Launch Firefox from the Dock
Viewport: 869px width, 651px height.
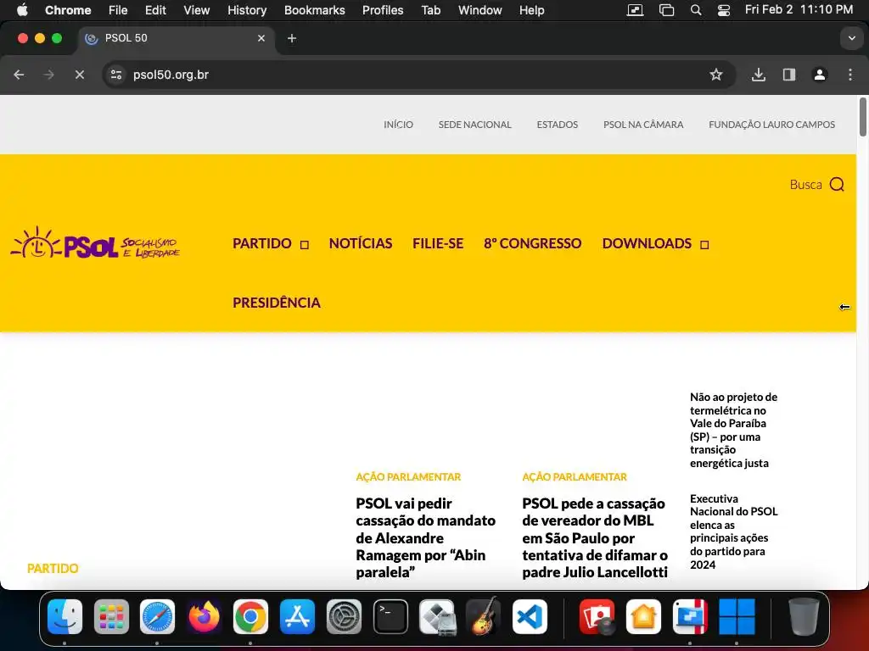coord(204,617)
